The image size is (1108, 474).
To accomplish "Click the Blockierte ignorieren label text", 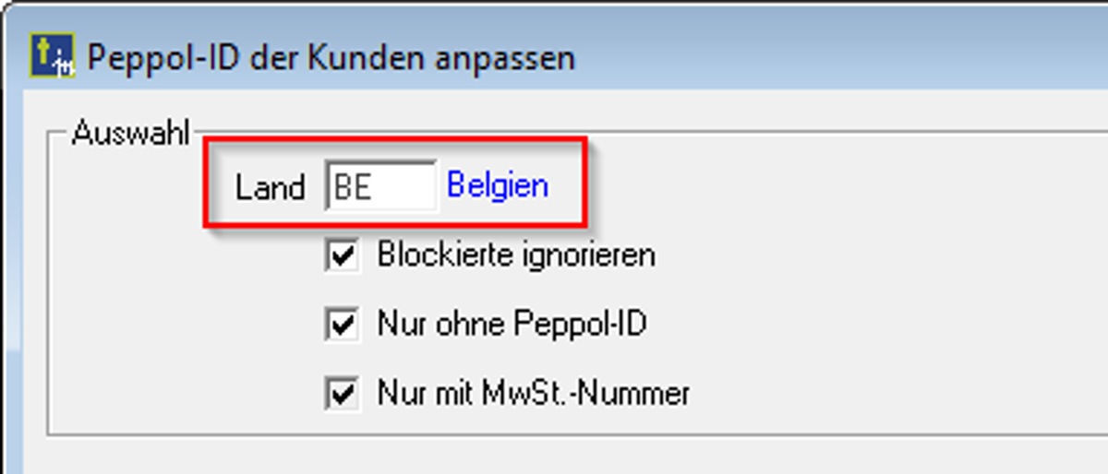I will [516, 255].
